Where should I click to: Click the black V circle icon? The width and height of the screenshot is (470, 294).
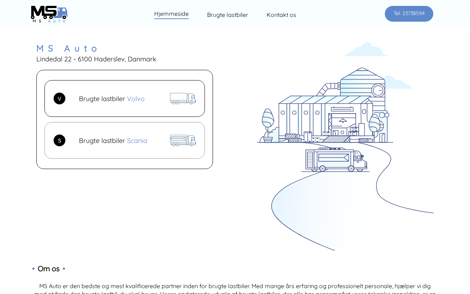coord(59,98)
